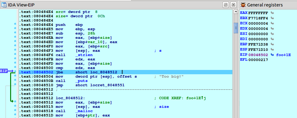Toggle breakpoint dot at call _strlen line
This screenshot has width=297, height=118.
(x=15, y=55)
